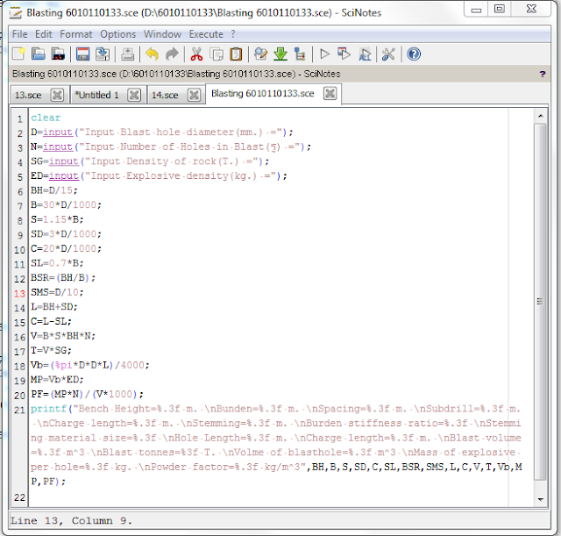Click the 'clear' keyword on line 1

tap(46, 118)
